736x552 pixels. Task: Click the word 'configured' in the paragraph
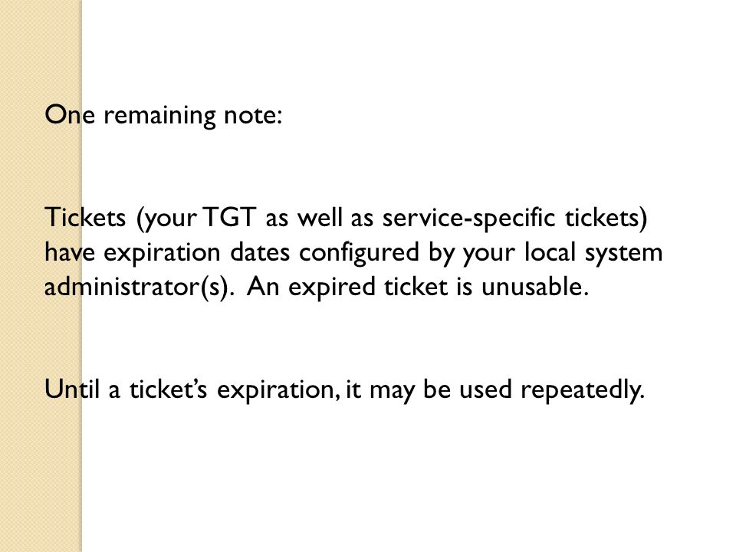[x=359, y=252]
